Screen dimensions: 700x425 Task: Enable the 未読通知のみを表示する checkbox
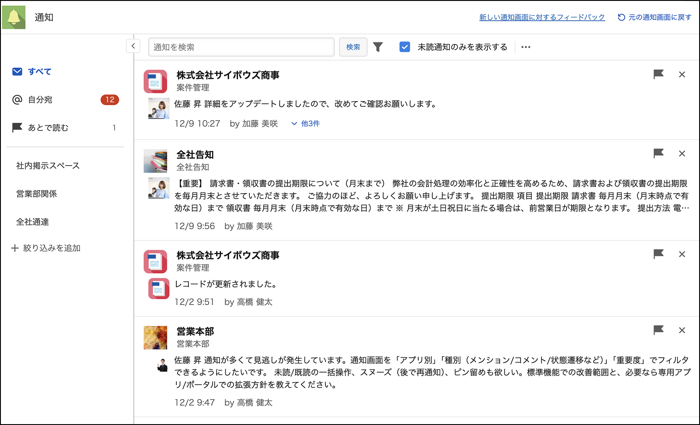pos(405,46)
